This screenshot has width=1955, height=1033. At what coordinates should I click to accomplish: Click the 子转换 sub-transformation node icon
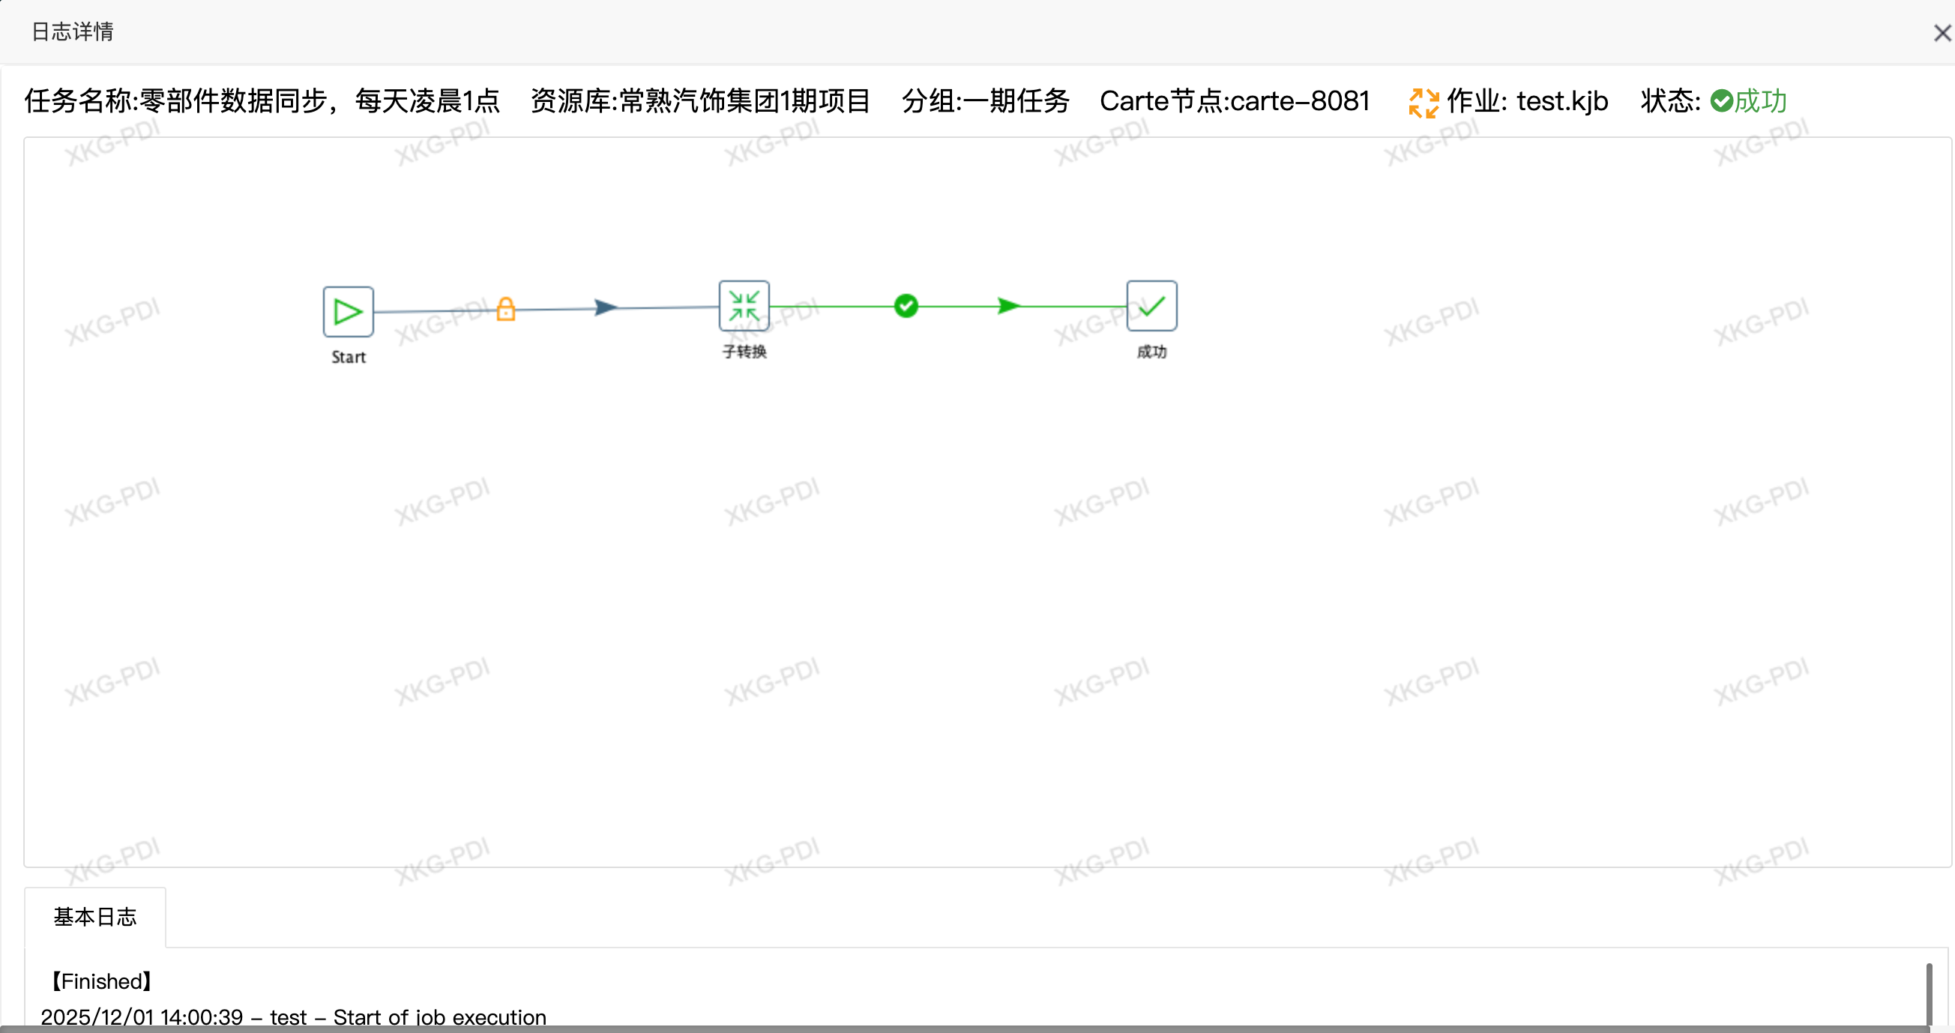744,306
